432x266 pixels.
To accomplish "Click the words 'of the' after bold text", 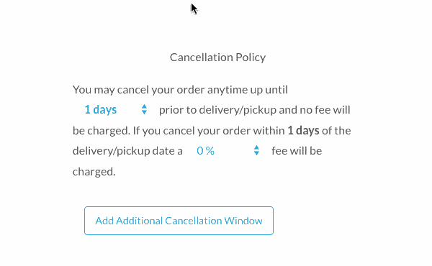I will click(336, 130).
